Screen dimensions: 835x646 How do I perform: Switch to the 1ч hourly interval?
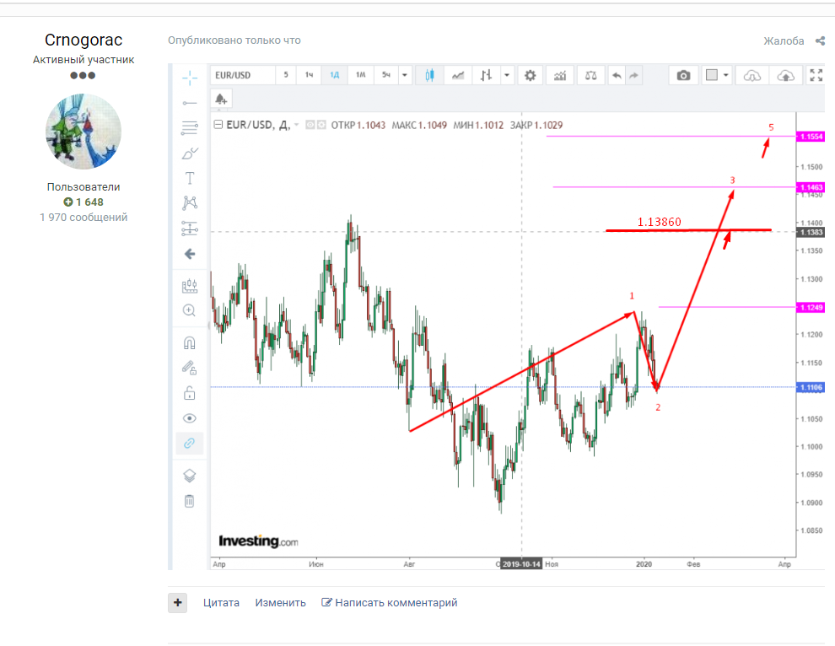[309, 75]
